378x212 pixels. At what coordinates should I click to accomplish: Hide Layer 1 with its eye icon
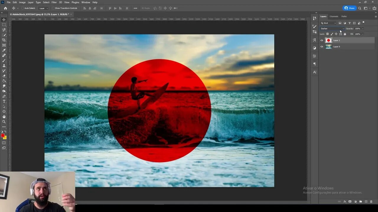322,40
